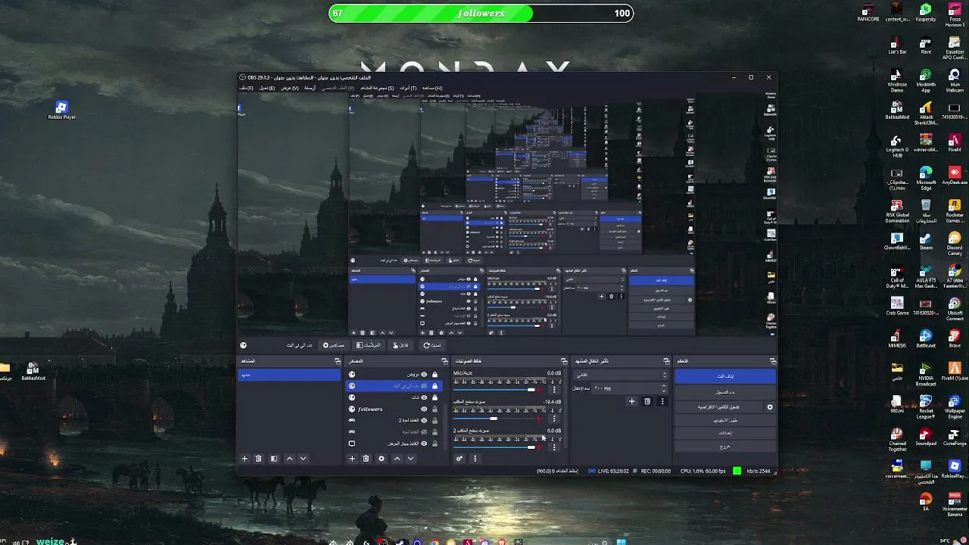Open Modrinth App desktop icon
The height and width of the screenshot is (545, 969).
click(926, 81)
